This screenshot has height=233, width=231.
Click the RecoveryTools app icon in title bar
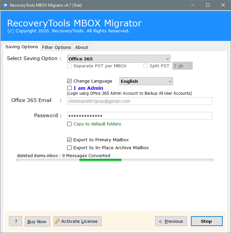tap(6, 5)
